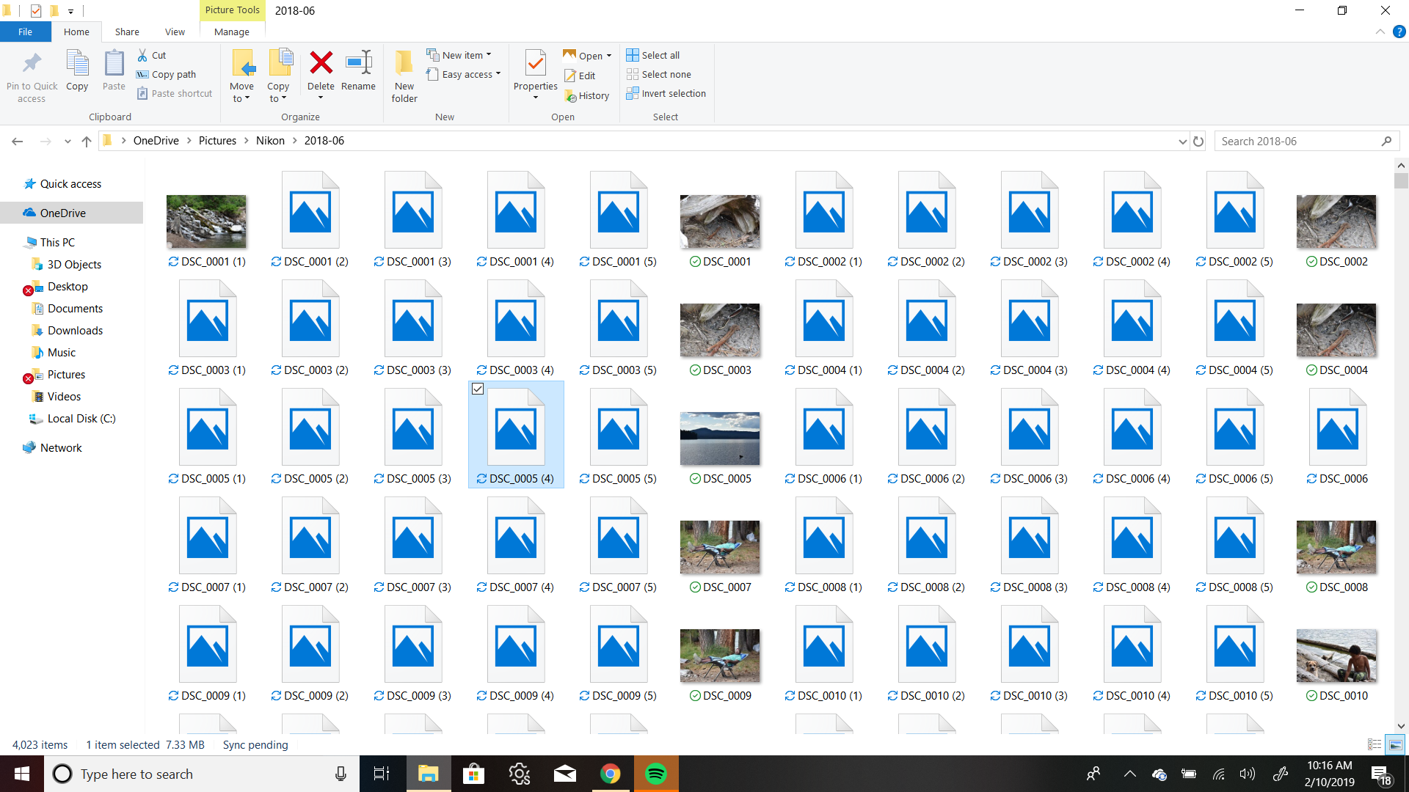Expand the Open dropdown arrow

click(x=608, y=55)
